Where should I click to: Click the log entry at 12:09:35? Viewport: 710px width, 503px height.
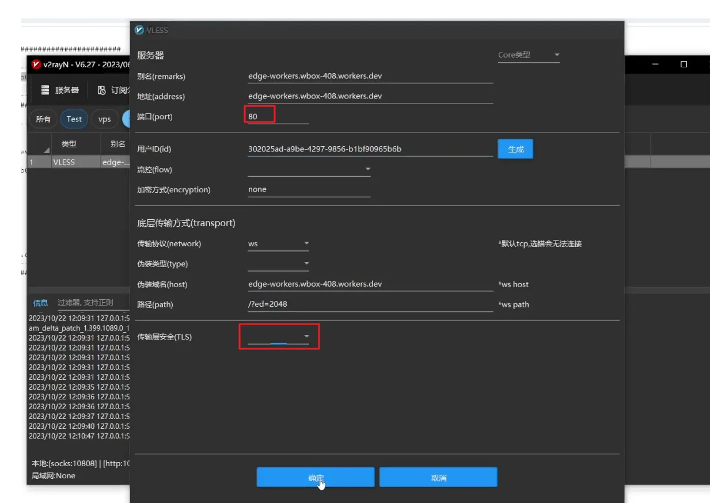[x=79, y=387]
